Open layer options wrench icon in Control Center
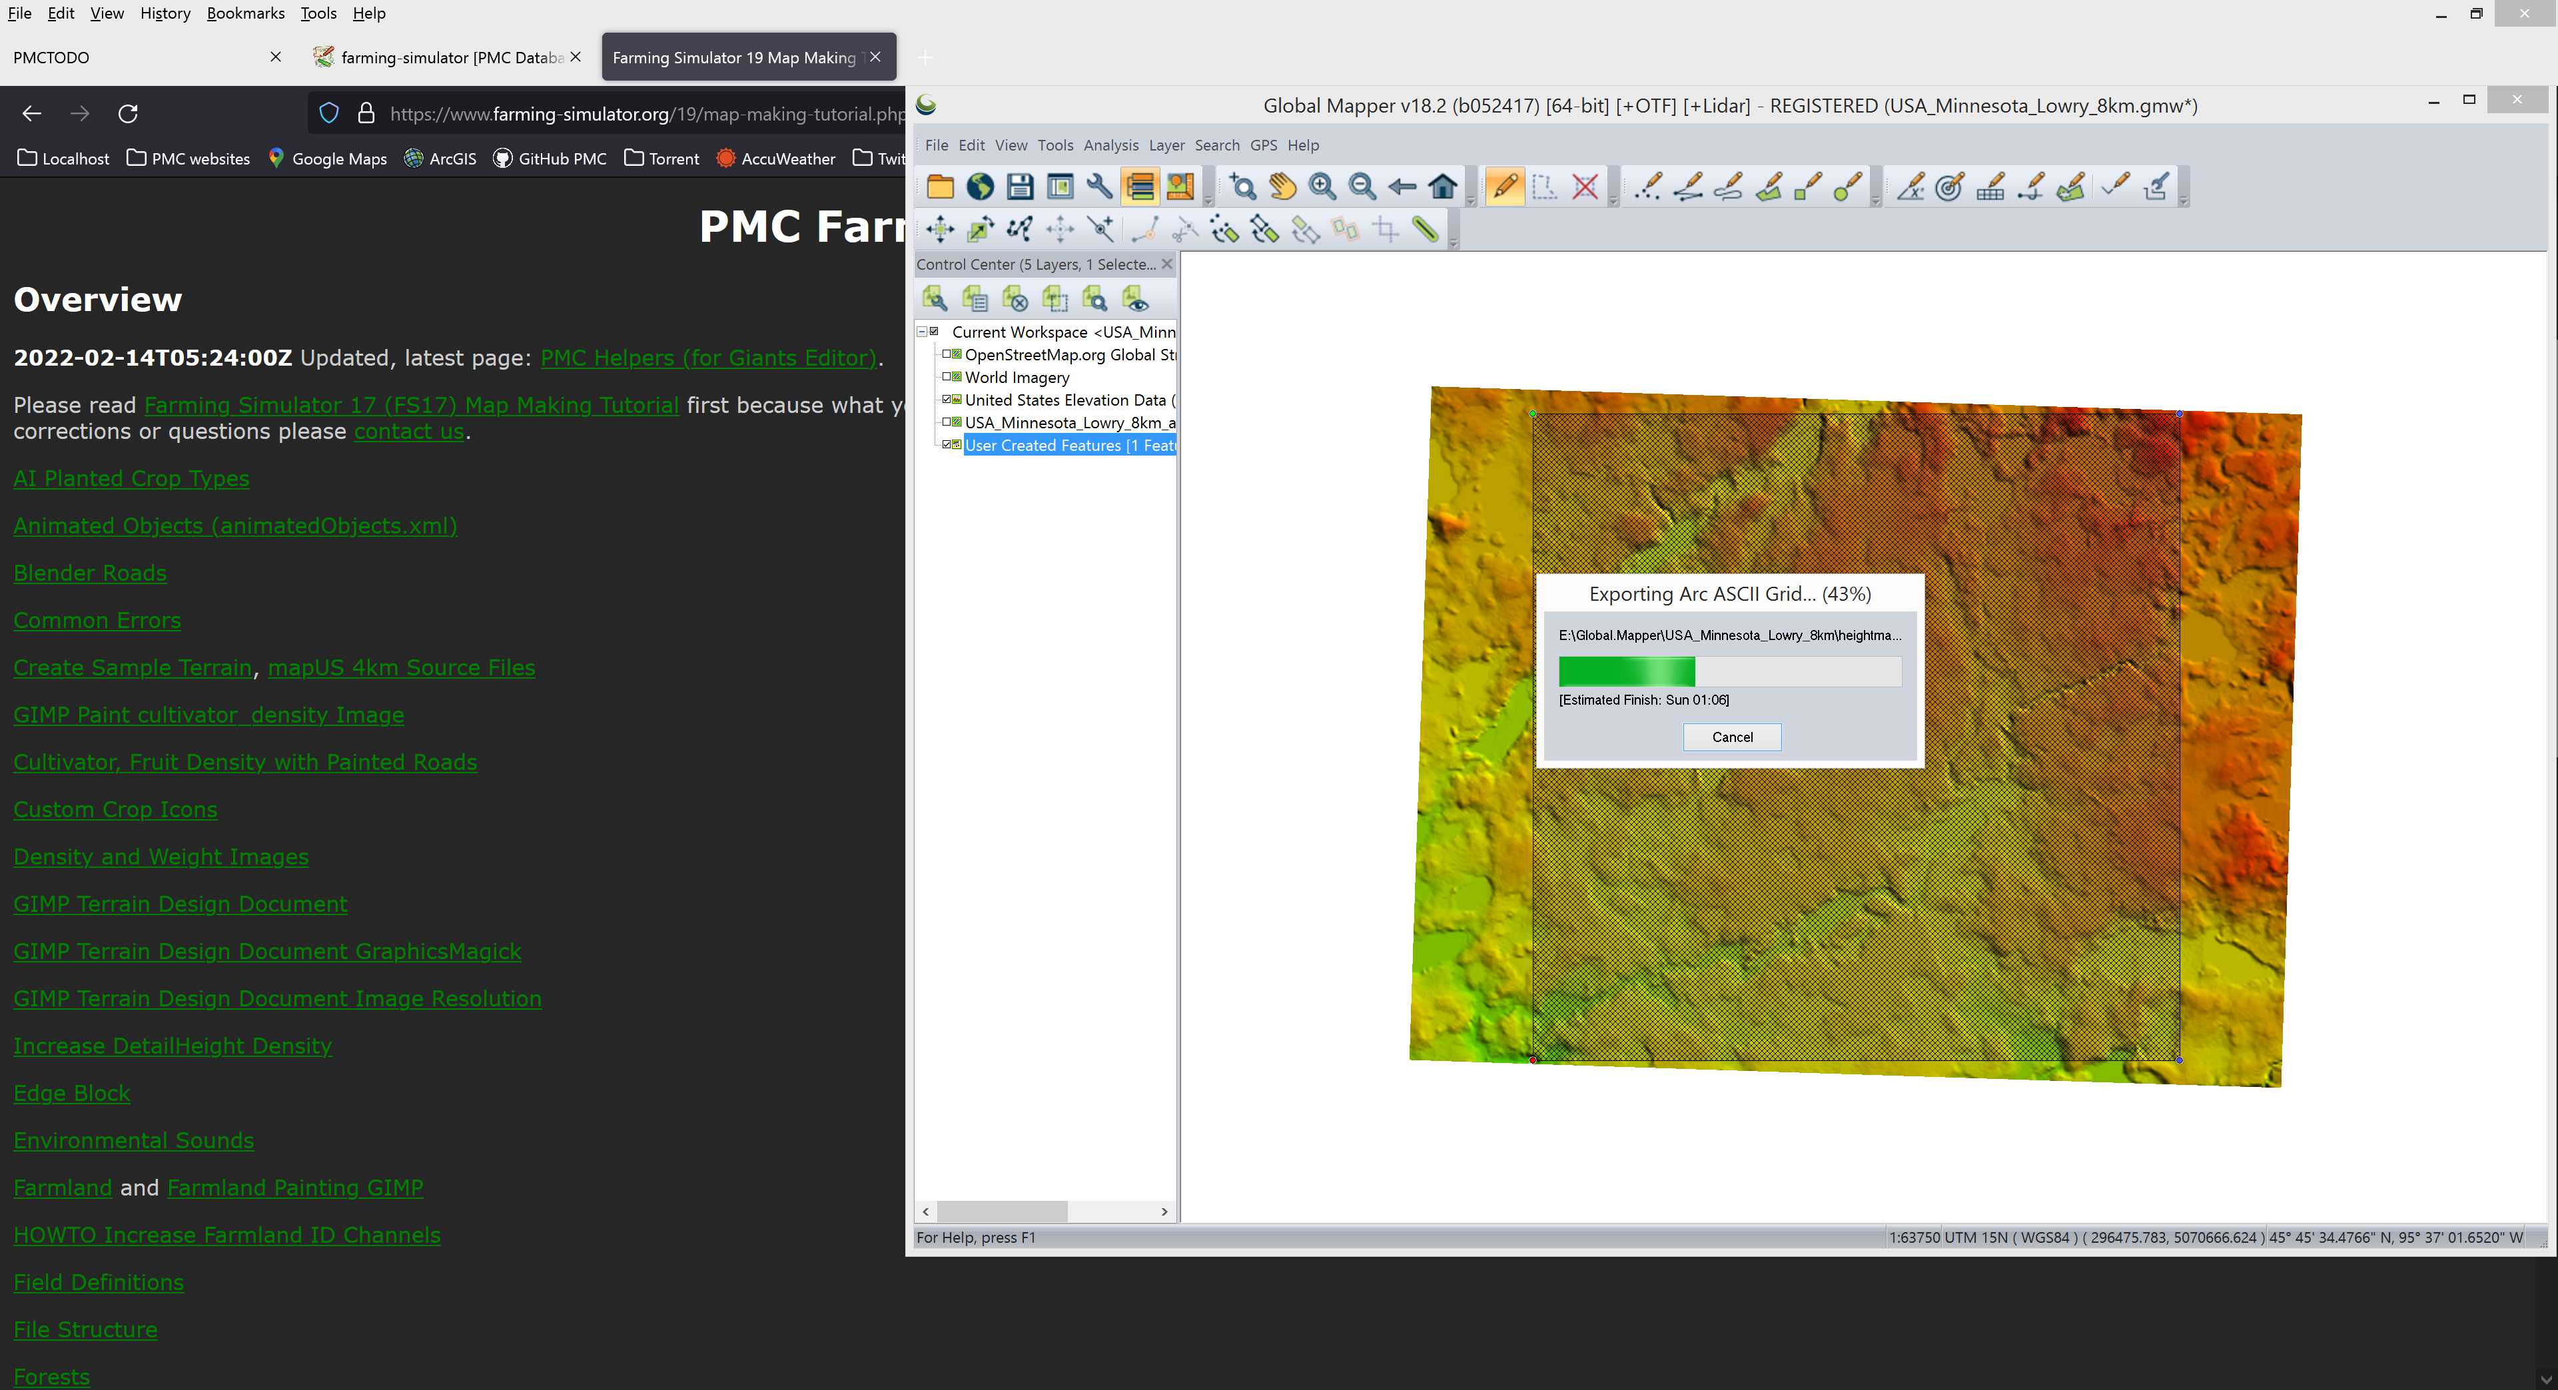Screen dimensions: 2558x1390 pyautogui.click(x=935, y=298)
